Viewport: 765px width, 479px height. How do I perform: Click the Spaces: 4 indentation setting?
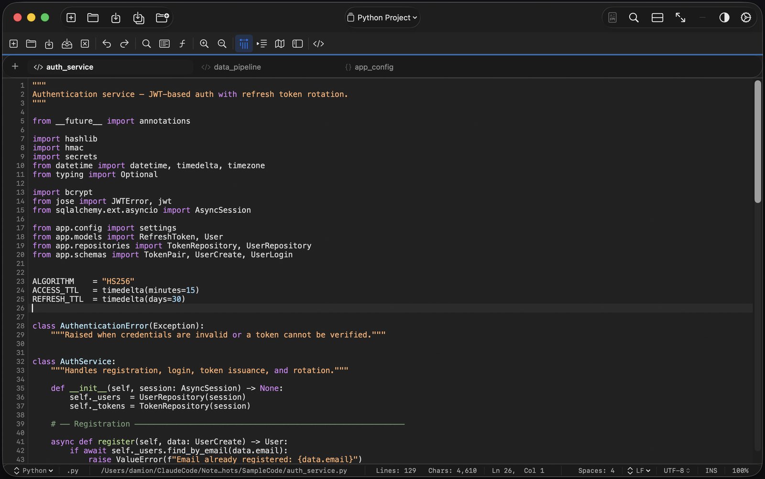pyautogui.click(x=596, y=470)
